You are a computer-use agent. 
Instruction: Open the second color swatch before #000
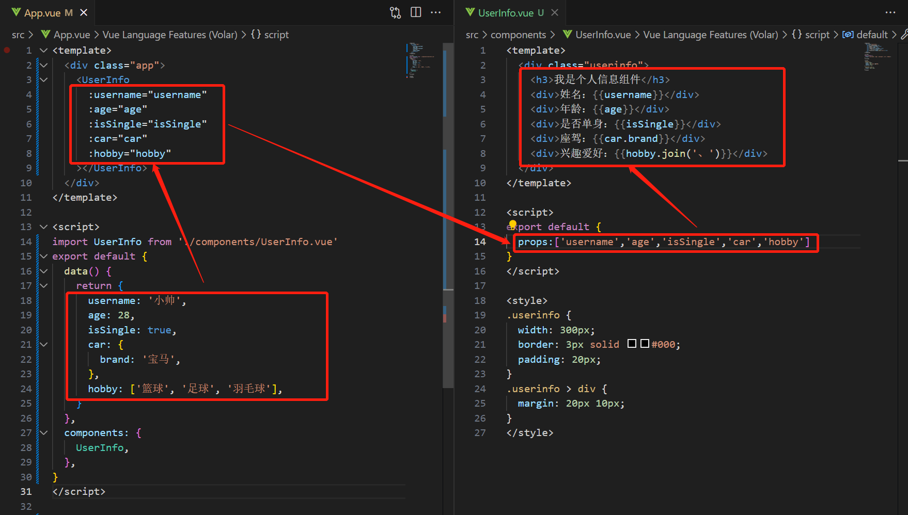click(x=645, y=344)
